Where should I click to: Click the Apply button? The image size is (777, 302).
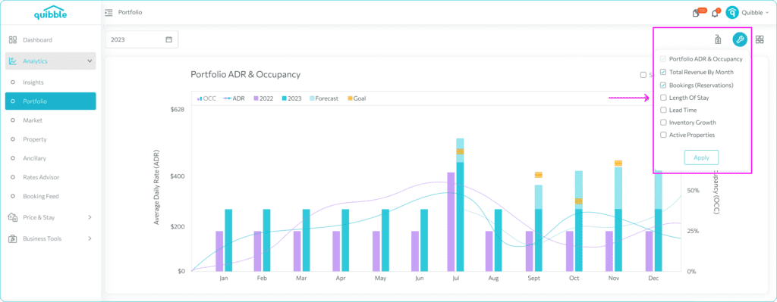pyautogui.click(x=701, y=157)
